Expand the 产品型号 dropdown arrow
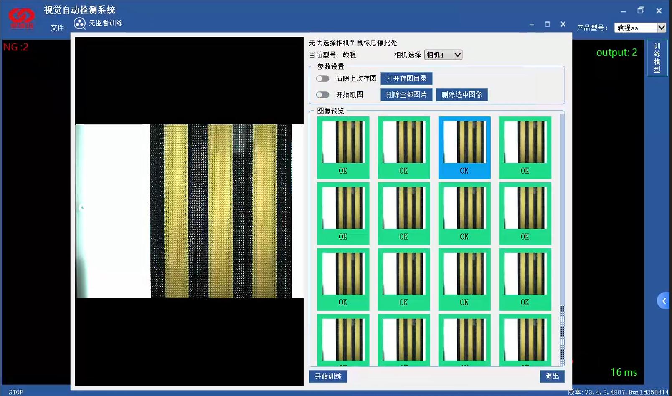The height and width of the screenshot is (396, 672). tap(661, 28)
